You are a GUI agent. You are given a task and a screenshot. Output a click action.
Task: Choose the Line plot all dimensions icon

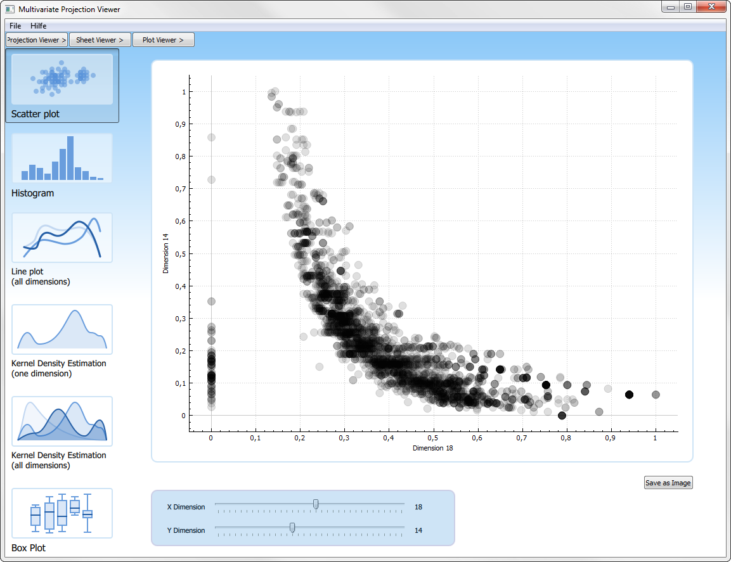click(x=61, y=238)
